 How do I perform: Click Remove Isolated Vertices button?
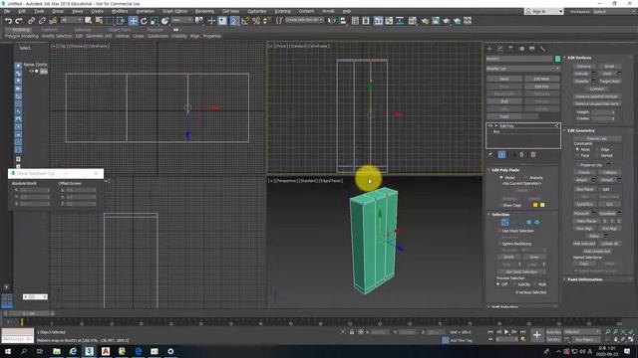pyautogui.click(x=597, y=96)
